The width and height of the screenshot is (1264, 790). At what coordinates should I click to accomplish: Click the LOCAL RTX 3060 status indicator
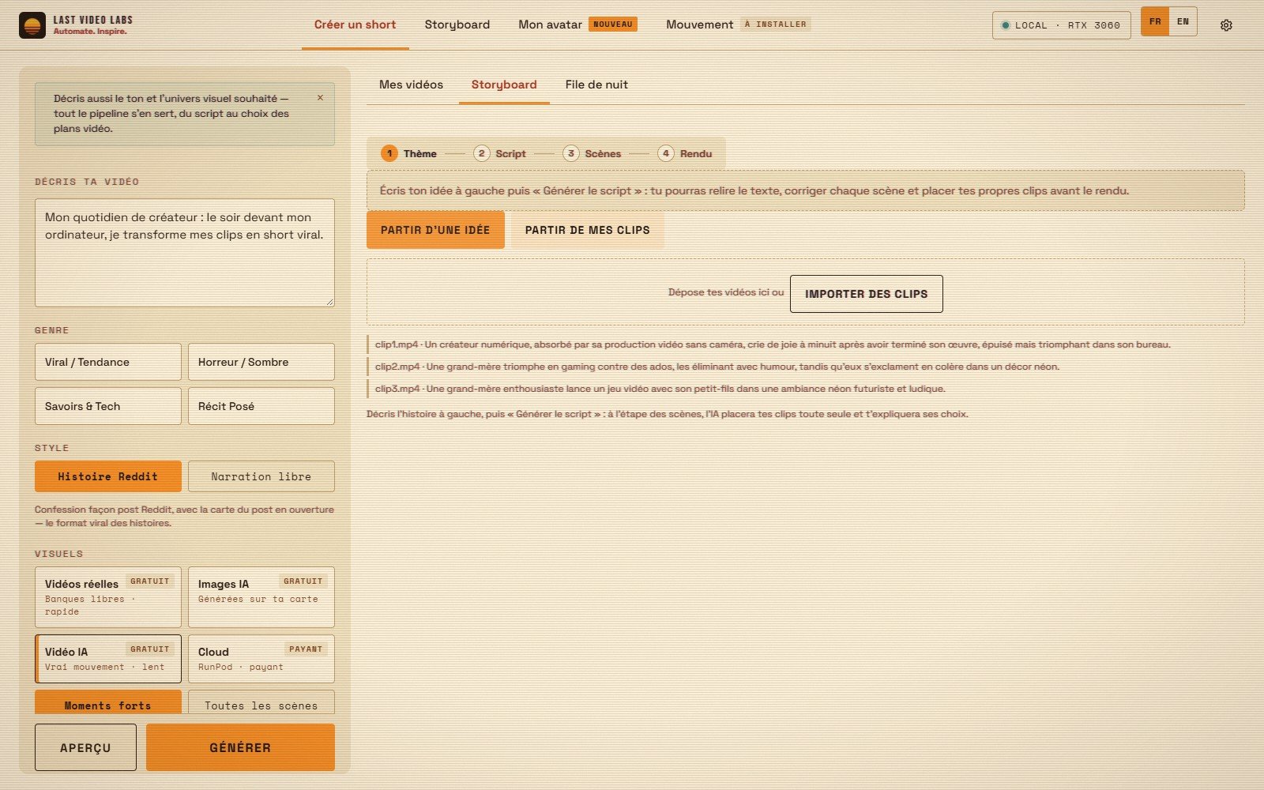point(1061,25)
